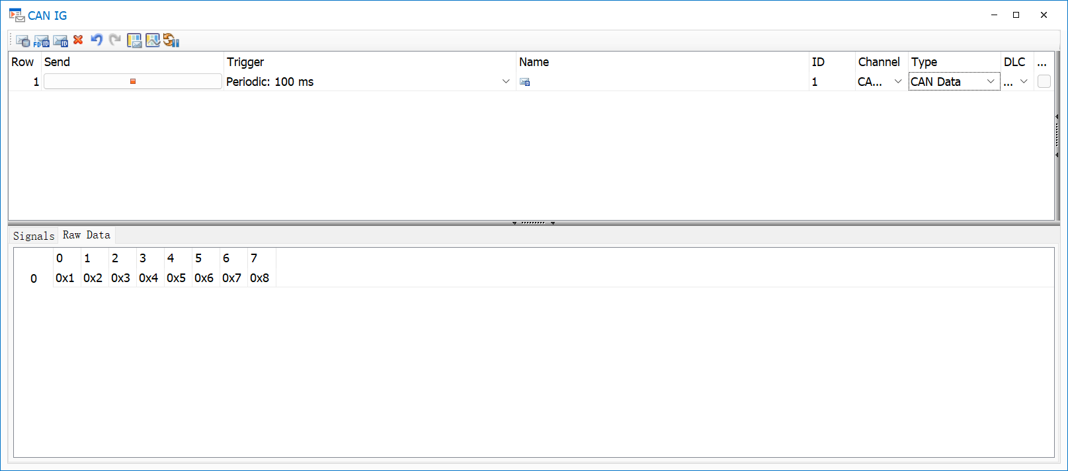Click the redo arrow icon
Image resolution: width=1068 pixels, height=471 pixels.
(x=115, y=40)
